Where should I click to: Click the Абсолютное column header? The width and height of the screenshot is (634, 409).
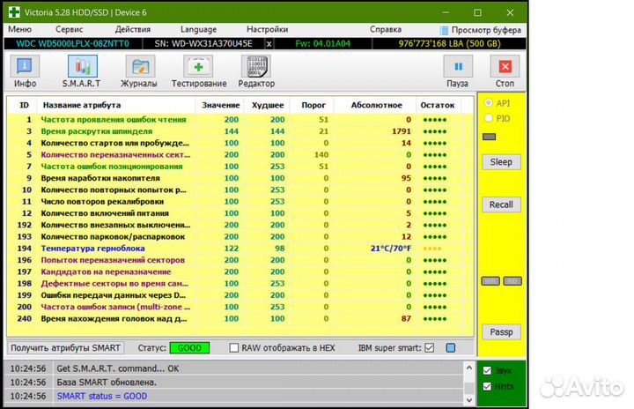pyautogui.click(x=376, y=105)
